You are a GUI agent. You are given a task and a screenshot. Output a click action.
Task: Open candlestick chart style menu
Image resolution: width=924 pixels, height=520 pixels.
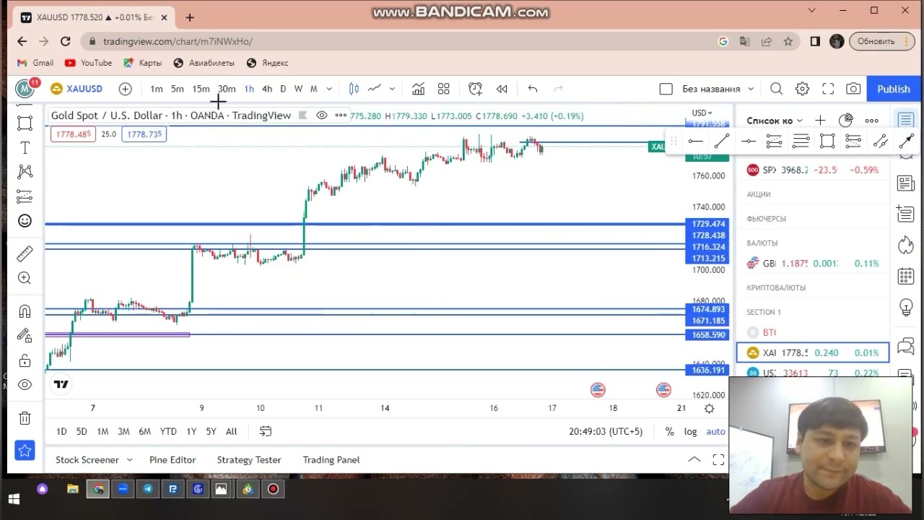(x=354, y=89)
